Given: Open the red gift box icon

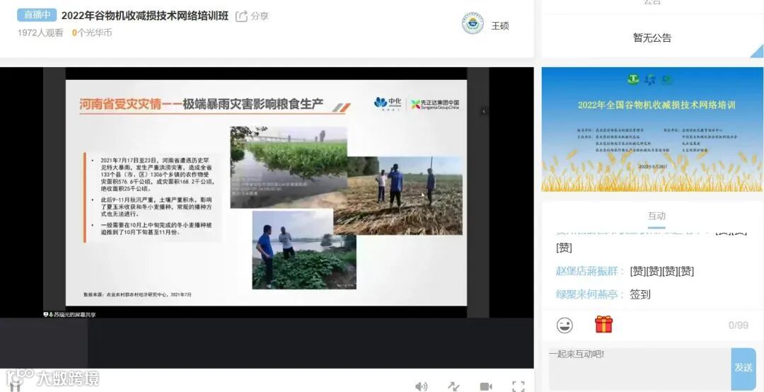Looking at the screenshot, I should (x=603, y=324).
